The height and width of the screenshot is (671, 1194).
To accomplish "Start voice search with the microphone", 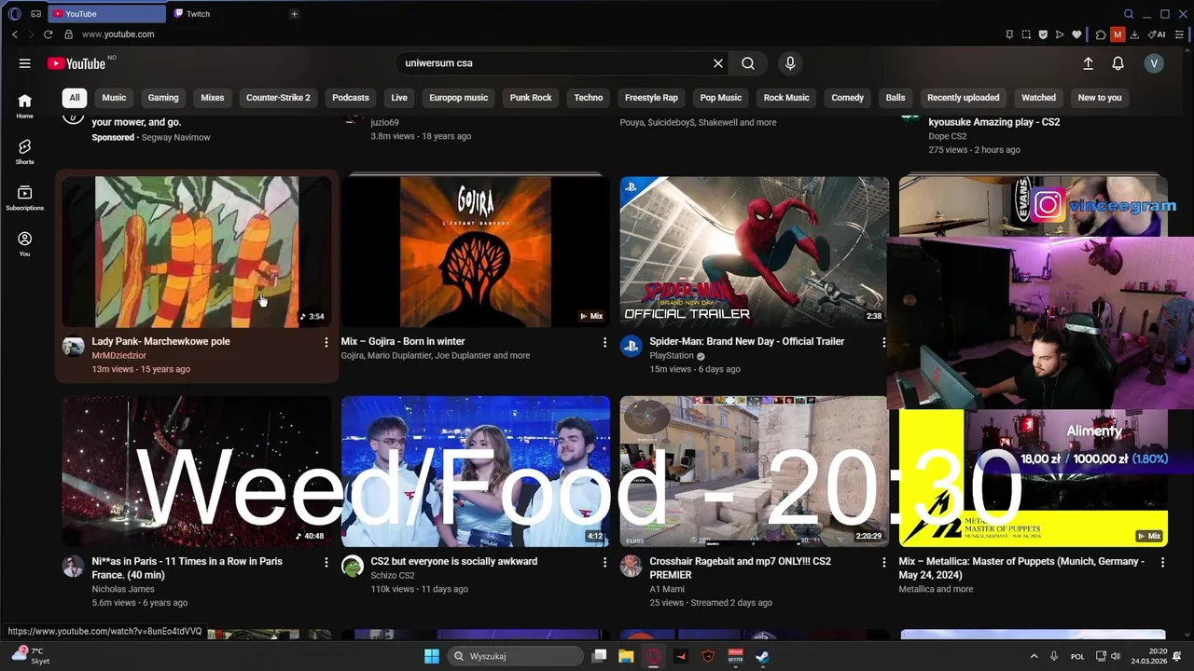I will tap(790, 63).
